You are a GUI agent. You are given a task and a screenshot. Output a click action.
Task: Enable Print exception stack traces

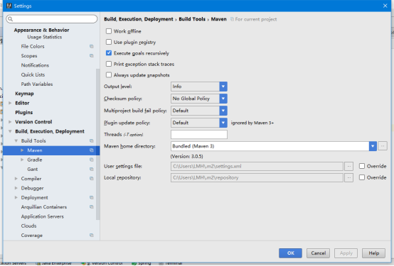[x=109, y=64]
